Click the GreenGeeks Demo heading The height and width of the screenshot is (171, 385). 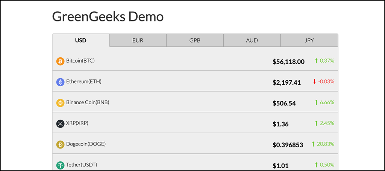point(108,16)
